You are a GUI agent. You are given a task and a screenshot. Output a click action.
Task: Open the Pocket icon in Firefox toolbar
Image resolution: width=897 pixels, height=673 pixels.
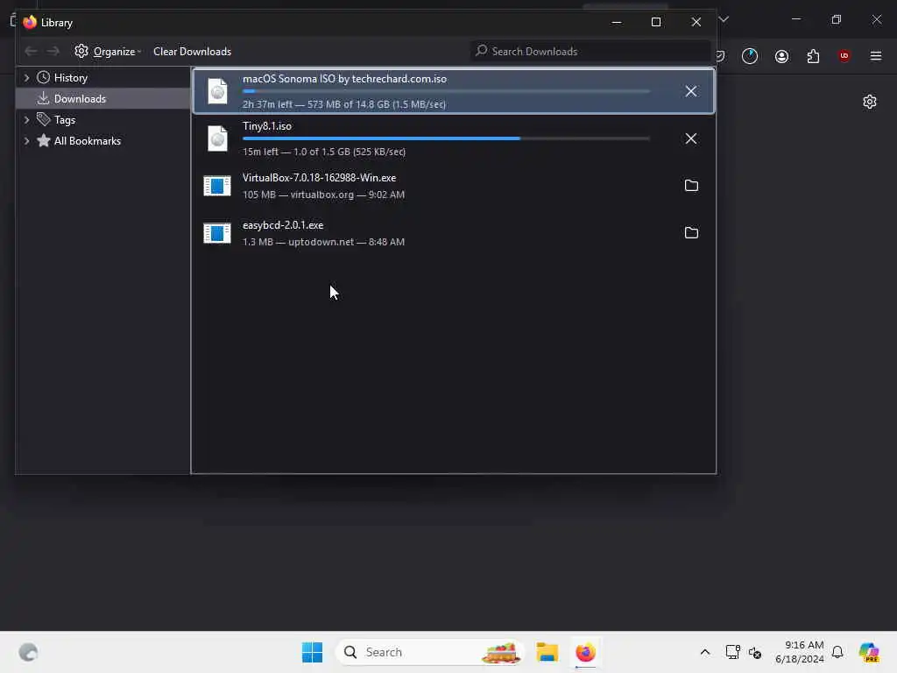[720, 56]
